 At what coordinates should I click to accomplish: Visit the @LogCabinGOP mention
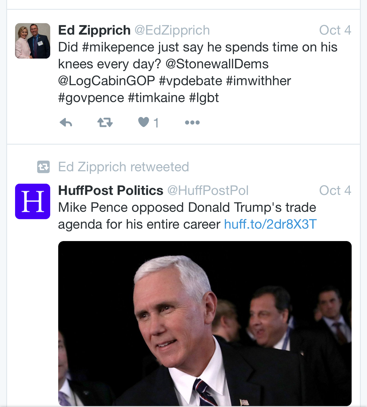point(107,81)
